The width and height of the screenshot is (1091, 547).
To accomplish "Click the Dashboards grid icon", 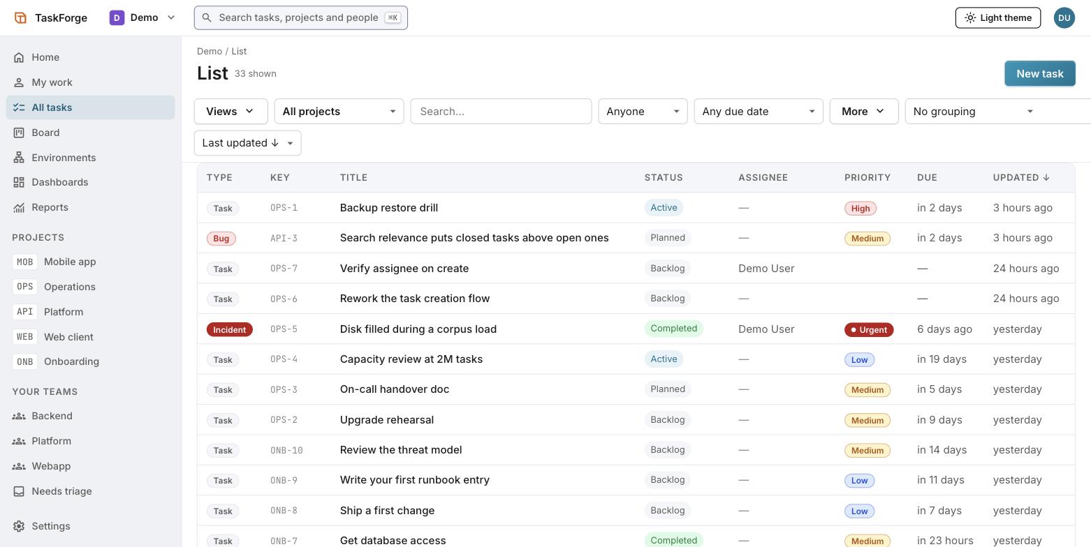I will 19,182.
